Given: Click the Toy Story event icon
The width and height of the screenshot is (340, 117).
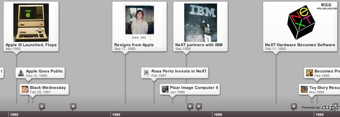Looking at the screenshot, I should (x=304, y=90).
